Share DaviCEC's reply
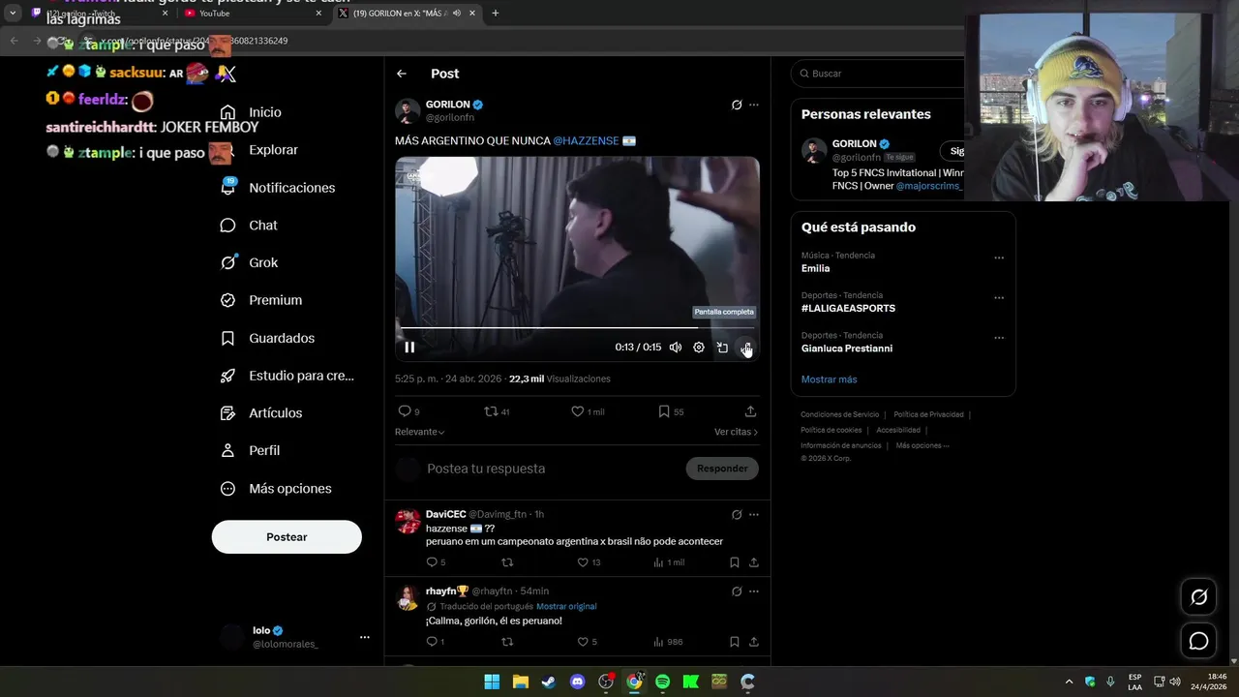The width and height of the screenshot is (1239, 697). 753,562
